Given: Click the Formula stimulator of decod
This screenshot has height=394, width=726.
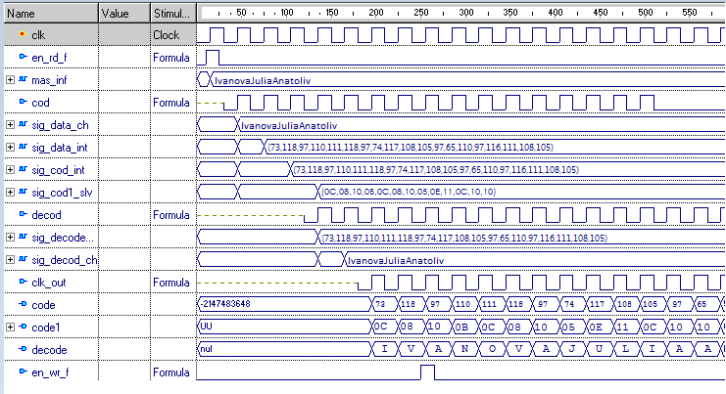Looking at the screenshot, I should [171, 215].
